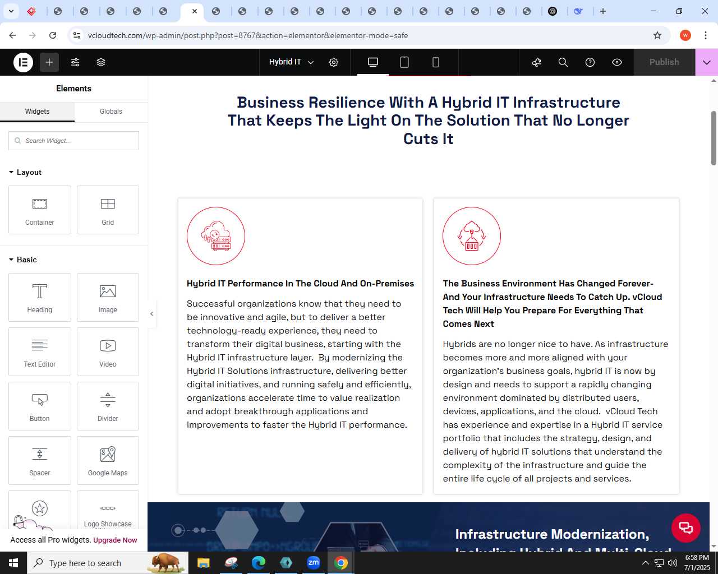Open the volume control tray icon
Image resolution: width=718 pixels, height=574 pixels.
(673, 563)
